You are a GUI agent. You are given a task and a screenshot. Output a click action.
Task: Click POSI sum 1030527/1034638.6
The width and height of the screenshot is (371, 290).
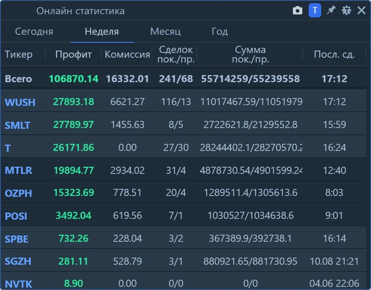(250, 215)
